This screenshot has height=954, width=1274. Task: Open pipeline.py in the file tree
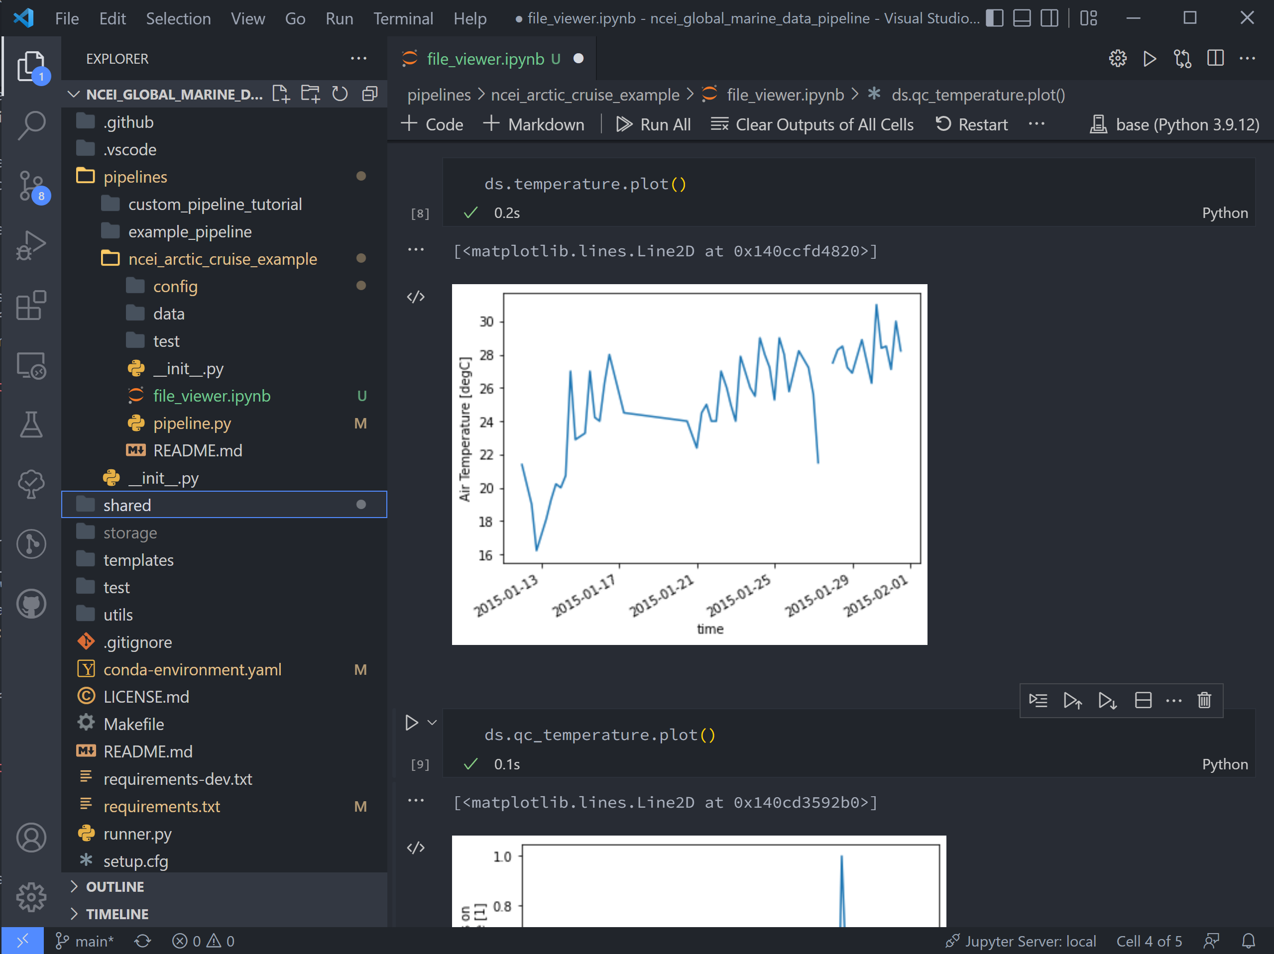192,423
